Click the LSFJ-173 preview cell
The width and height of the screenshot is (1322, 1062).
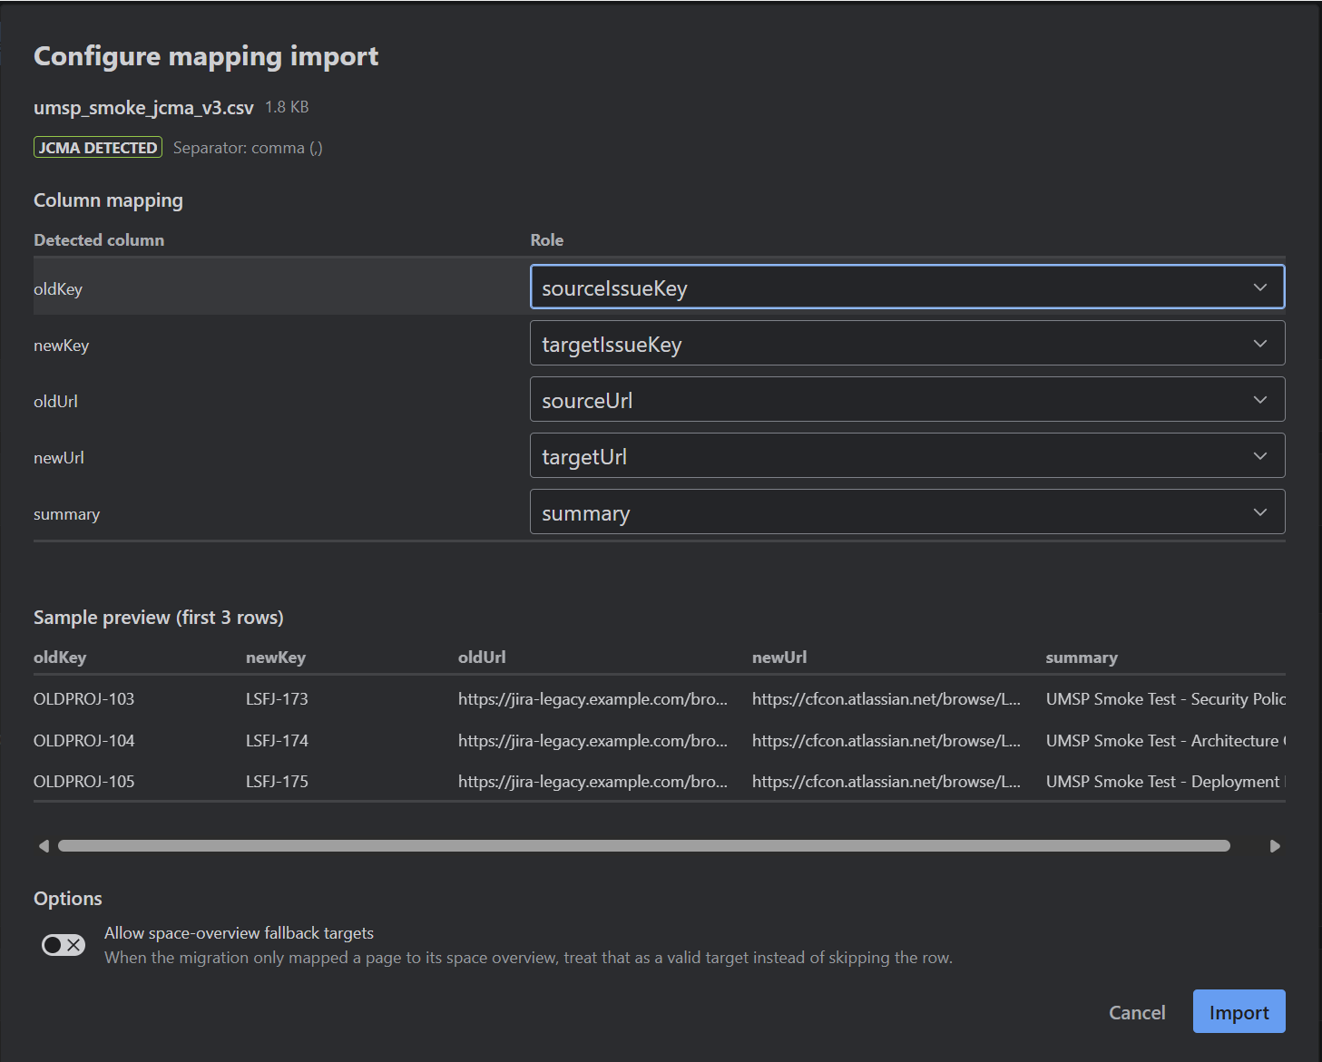(x=277, y=699)
